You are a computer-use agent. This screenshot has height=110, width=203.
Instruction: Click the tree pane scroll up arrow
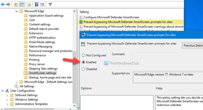coord(74,11)
